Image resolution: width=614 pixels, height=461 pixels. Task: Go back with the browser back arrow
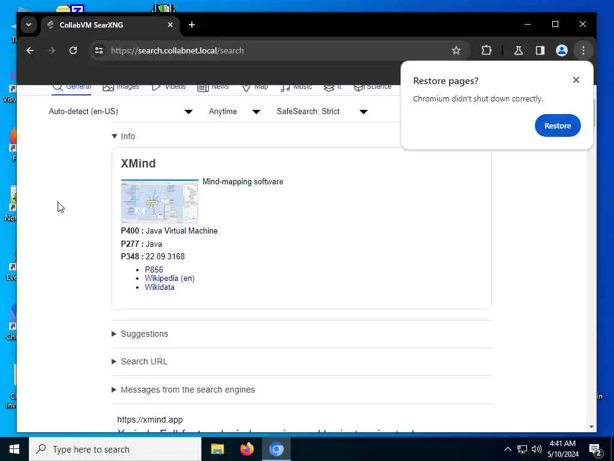pos(30,50)
